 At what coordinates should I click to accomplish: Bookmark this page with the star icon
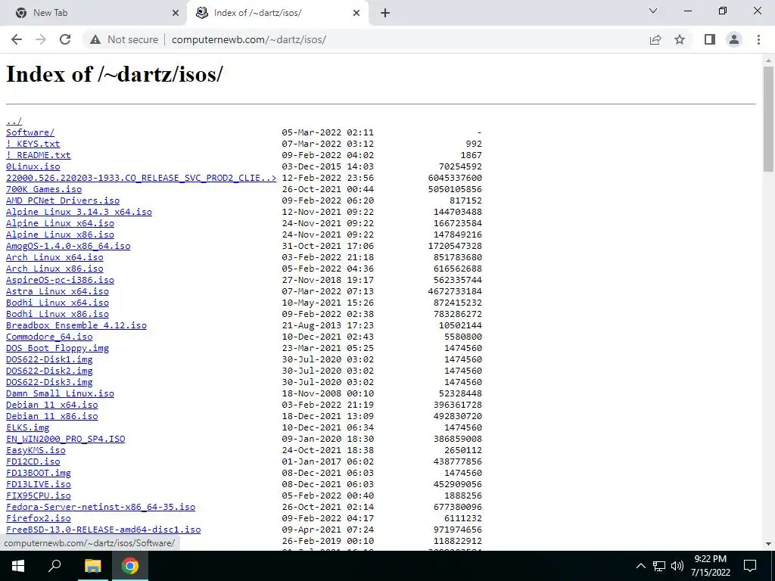click(x=680, y=39)
